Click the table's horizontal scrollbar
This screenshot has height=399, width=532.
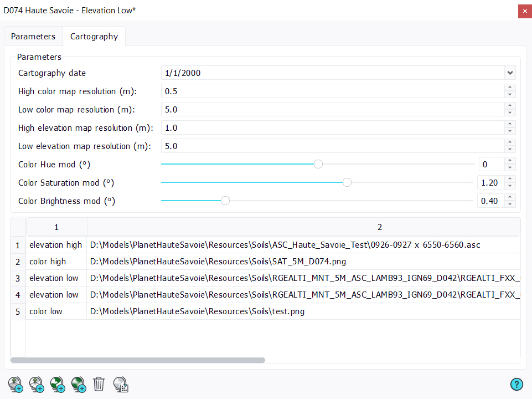[x=137, y=360]
